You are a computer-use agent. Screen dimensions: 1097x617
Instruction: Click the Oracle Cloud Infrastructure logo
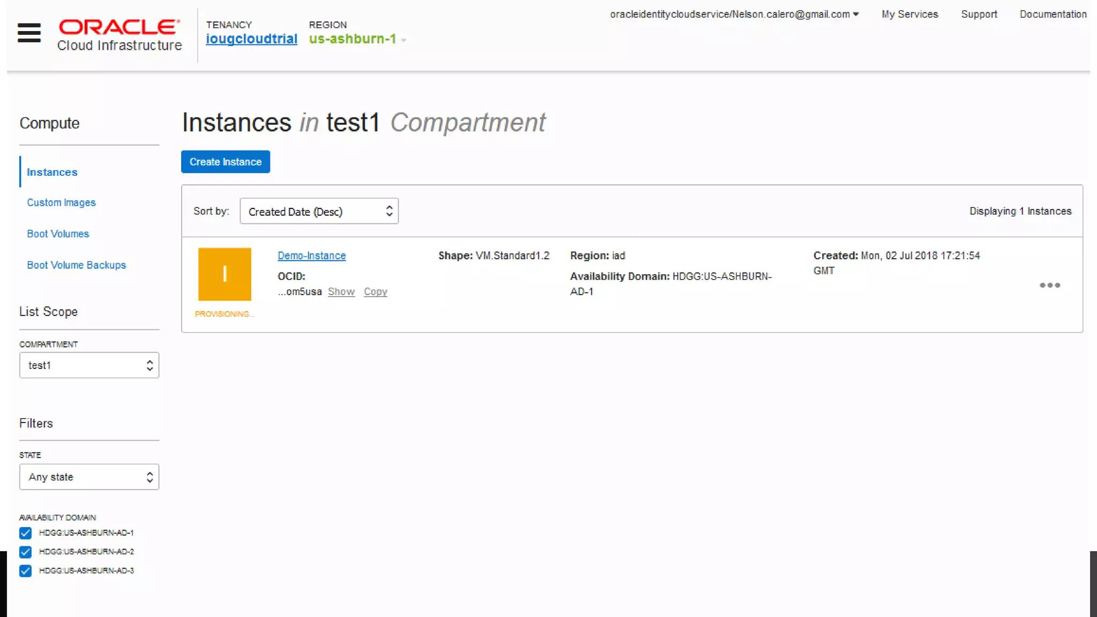119,35
